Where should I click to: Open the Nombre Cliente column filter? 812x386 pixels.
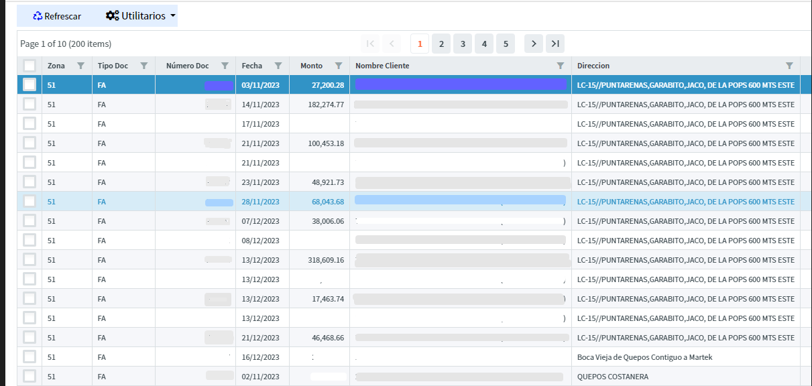point(561,66)
